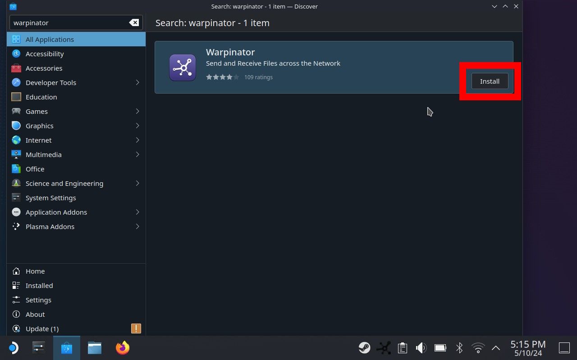The width and height of the screenshot is (577, 360).
Task: Click the Warpinator title text
Action: tap(230, 52)
